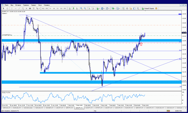
Task: Activate the crosshair tool
Action: (7, 8)
